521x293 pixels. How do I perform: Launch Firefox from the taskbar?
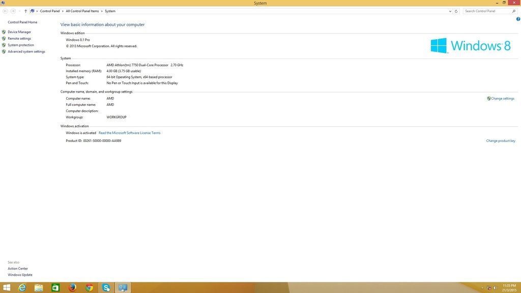coord(72,288)
